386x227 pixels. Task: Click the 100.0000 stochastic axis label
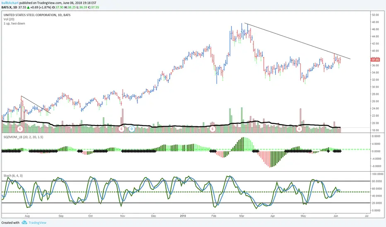click(377, 174)
